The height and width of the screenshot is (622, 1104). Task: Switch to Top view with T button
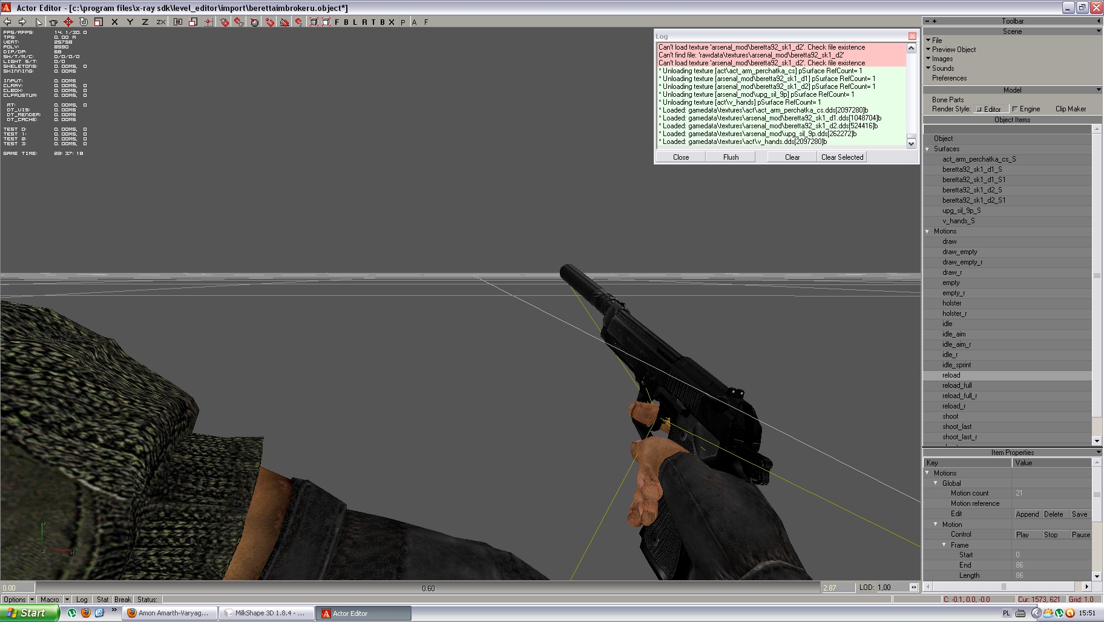pyautogui.click(x=373, y=22)
